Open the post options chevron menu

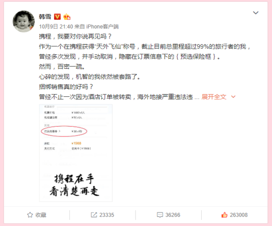[256, 13]
